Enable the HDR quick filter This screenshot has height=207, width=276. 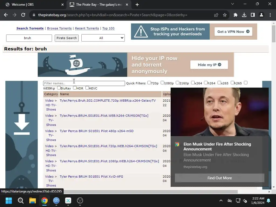75,88
